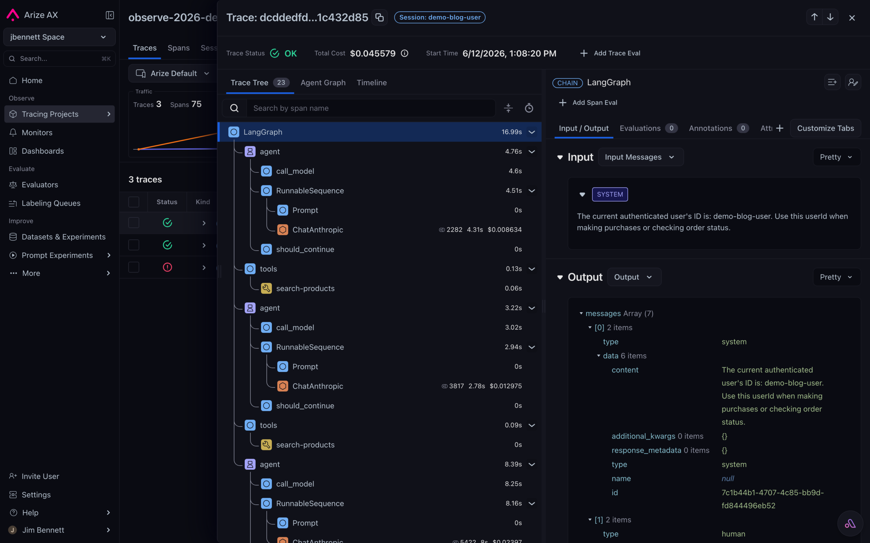Select the call_model span lasting 3.02s
The image size is (870, 543).
tap(379, 327)
